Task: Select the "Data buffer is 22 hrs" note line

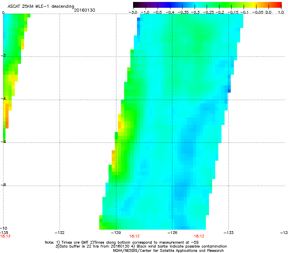Action: pos(141,246)
